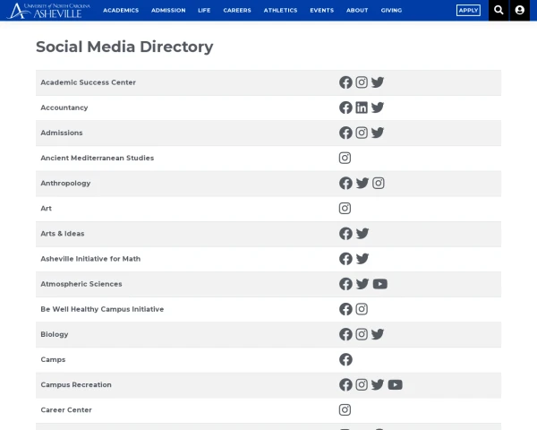Select the Giving navigation item

click(391, 11)
